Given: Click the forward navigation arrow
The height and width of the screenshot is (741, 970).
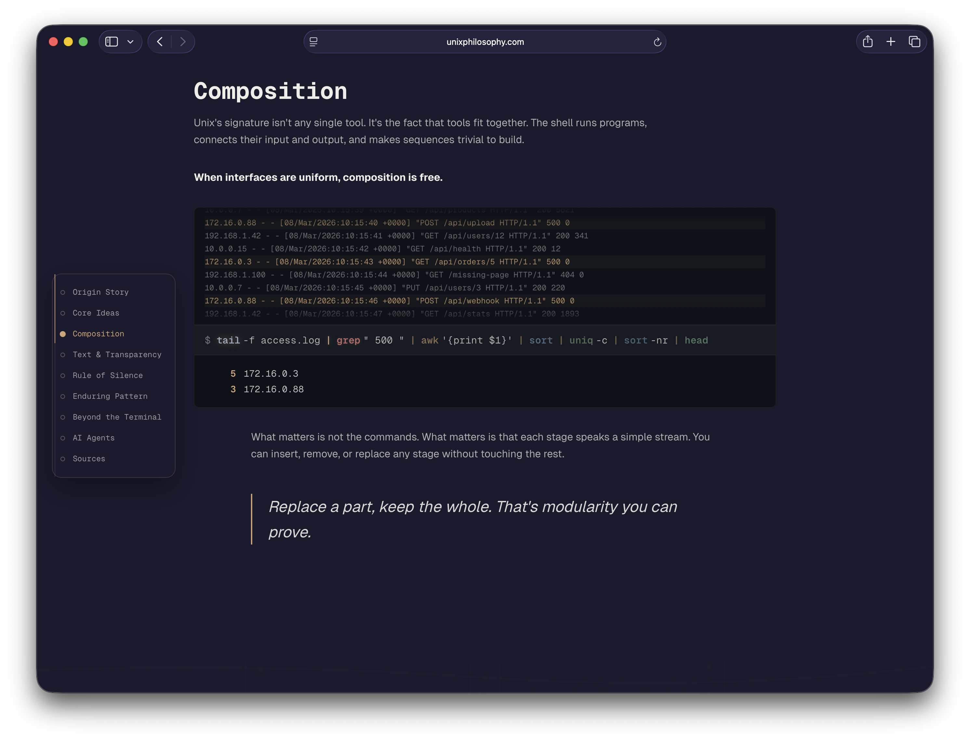Looking at the screenshot, I should (x=183, y=41).
